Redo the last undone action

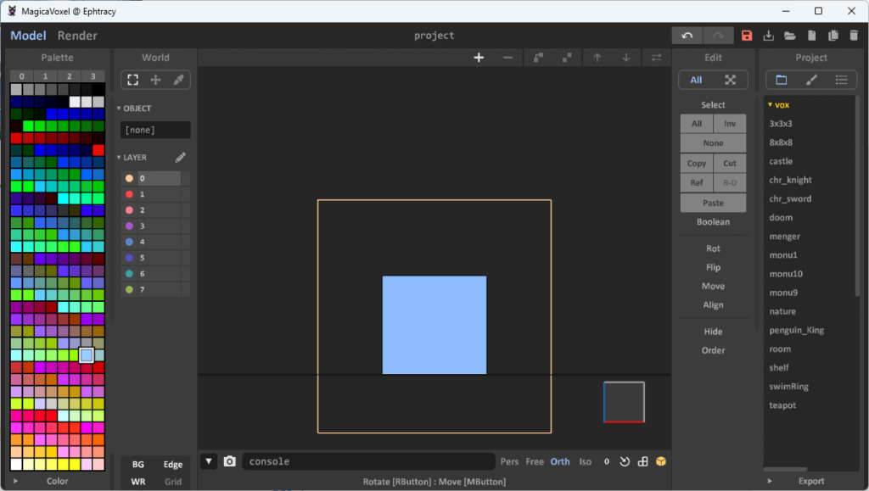coord(718,36)
